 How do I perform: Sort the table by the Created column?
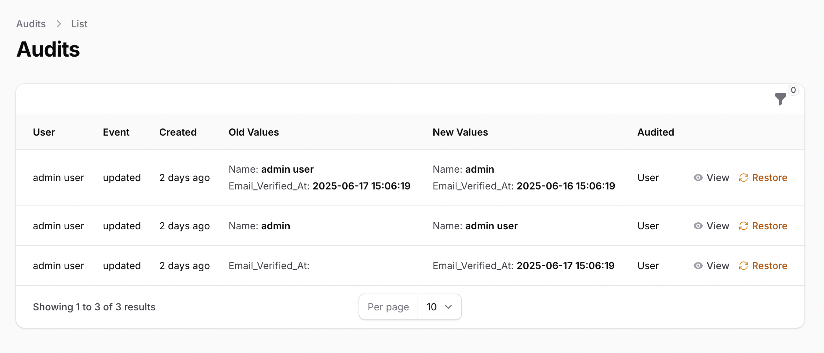tap(178, 132)
